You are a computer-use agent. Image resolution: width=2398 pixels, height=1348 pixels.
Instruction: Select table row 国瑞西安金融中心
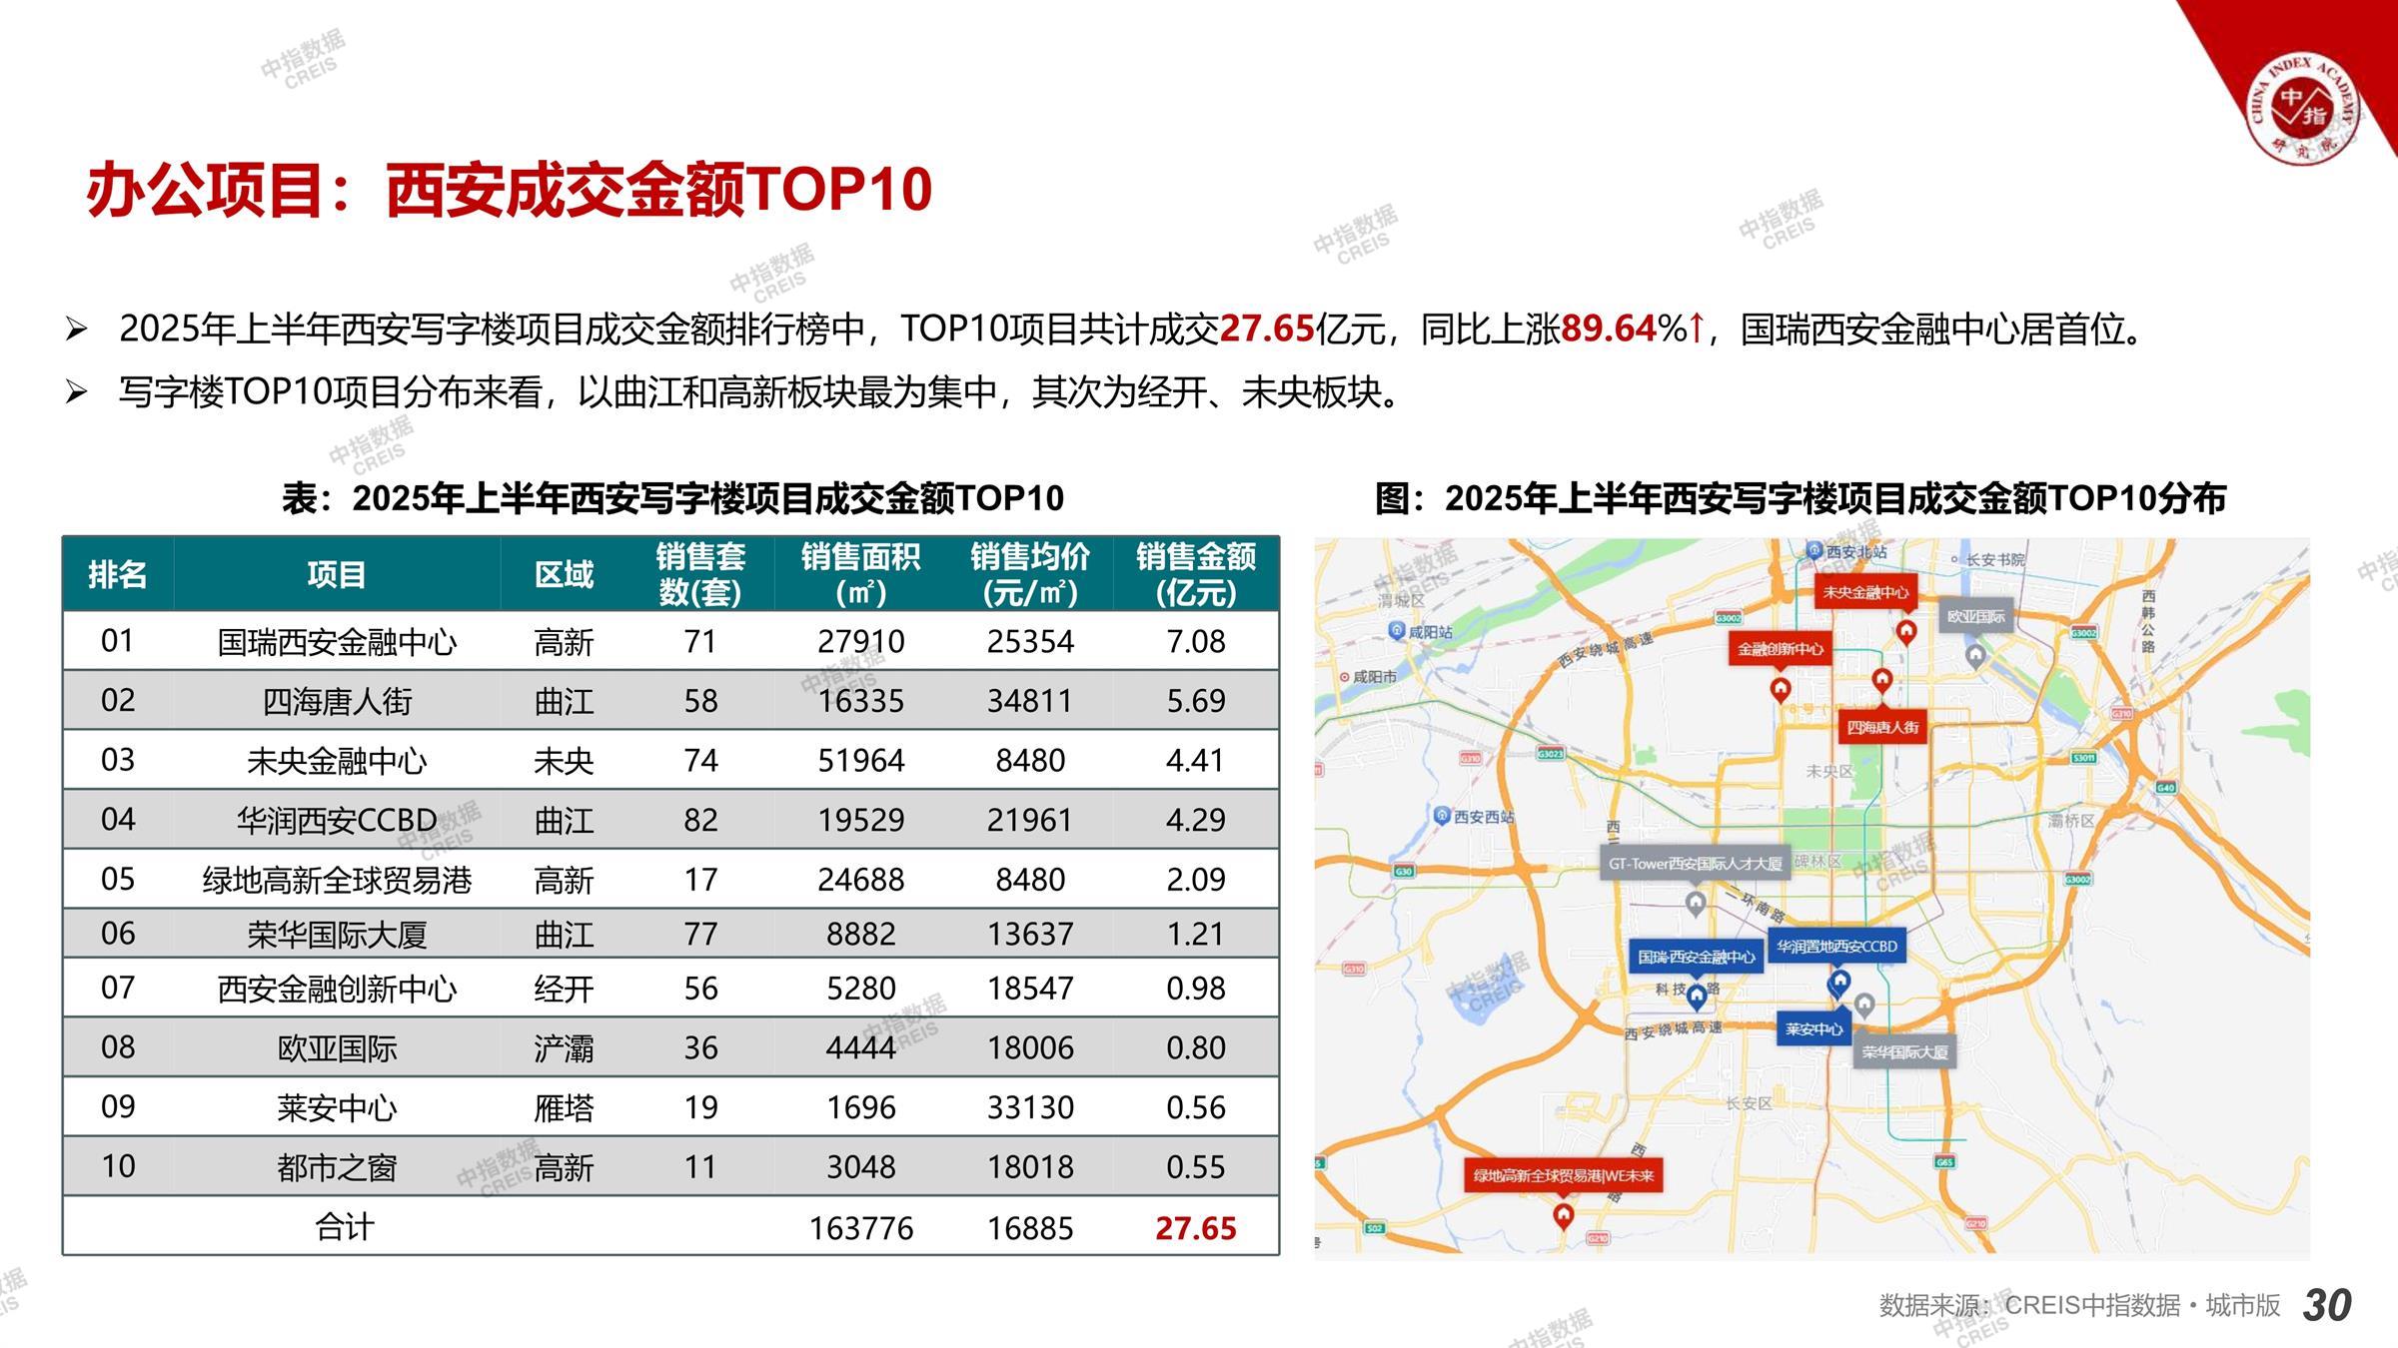click(337, 641)
